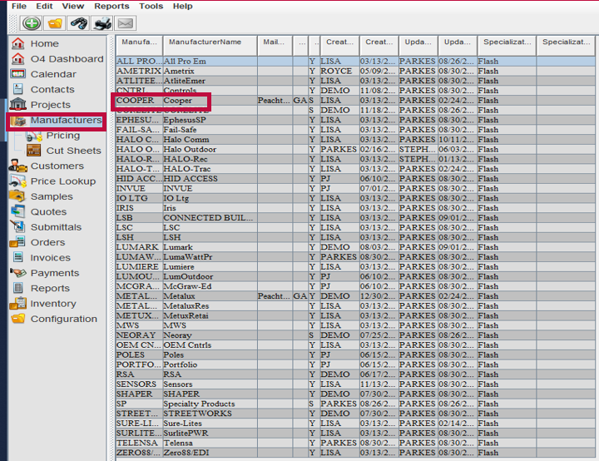Select the 'Telensa' manufacturer row
599x461 pixels.
pyautogui.click(x=355, y=443)
